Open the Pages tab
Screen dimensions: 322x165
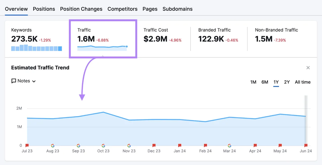click(150, 9)
